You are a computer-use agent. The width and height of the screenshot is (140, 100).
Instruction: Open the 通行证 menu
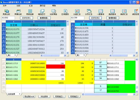(43, 6)
